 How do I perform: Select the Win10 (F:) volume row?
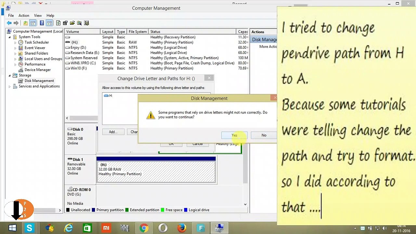coord(157,68)
